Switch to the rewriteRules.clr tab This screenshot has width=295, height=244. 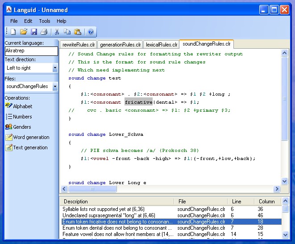pos(79,45)
